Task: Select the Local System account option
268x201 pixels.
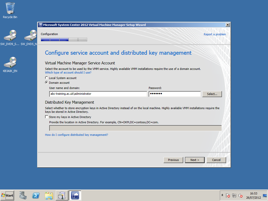Action: (x=47, y=78)
